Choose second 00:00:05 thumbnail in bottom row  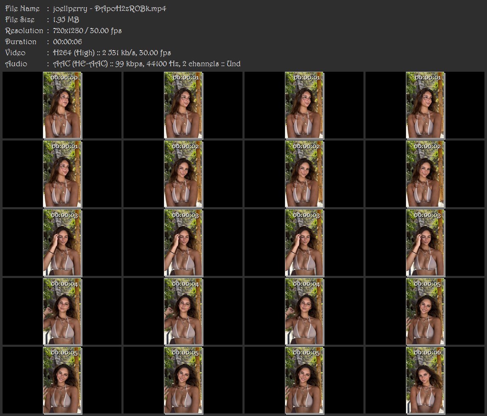click(183, 381)
